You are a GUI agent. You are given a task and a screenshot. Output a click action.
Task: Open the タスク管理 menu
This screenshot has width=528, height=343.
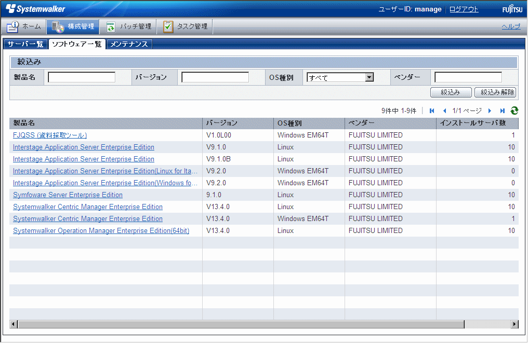(185, 26)
